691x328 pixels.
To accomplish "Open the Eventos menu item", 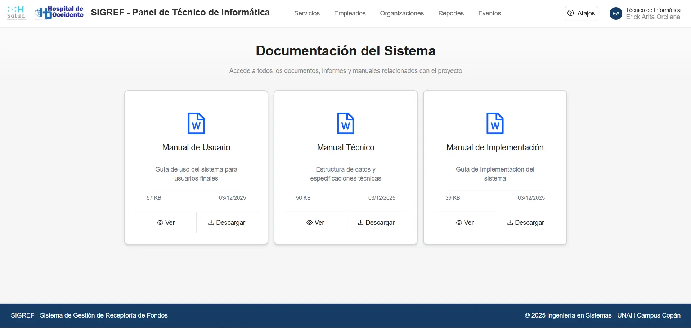I will (x=489, y=13).
